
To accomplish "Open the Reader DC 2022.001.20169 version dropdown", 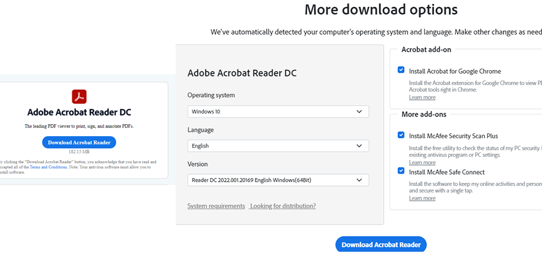I will tap(278, 180).
